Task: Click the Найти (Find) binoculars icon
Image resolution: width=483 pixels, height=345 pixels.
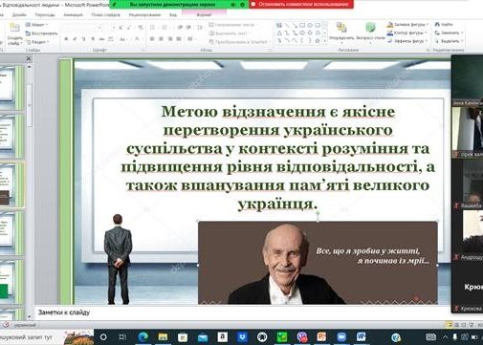Action: (437, 25)
